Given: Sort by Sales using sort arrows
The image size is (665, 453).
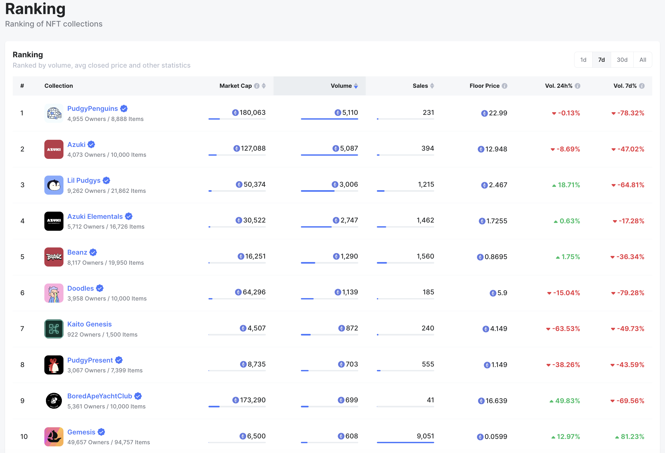Looking at the screenshot, I should coord(432,86).
